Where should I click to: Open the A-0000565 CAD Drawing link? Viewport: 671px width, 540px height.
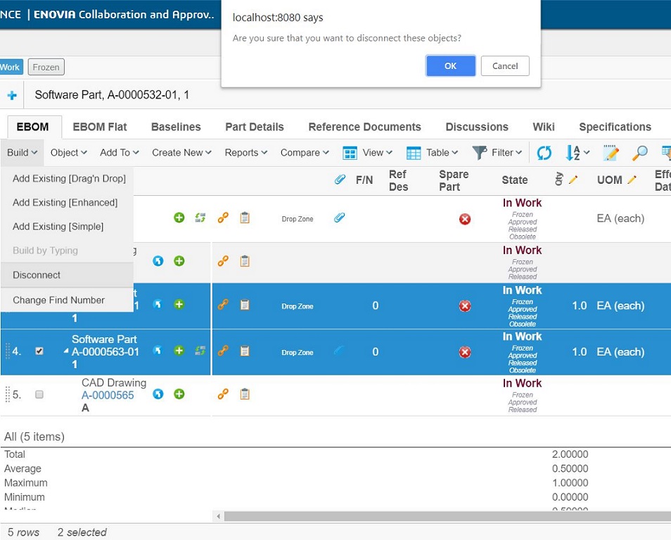click(x=108, y=395)
